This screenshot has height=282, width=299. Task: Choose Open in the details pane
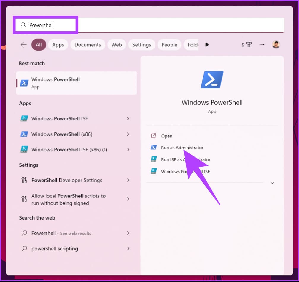[167, 136]
